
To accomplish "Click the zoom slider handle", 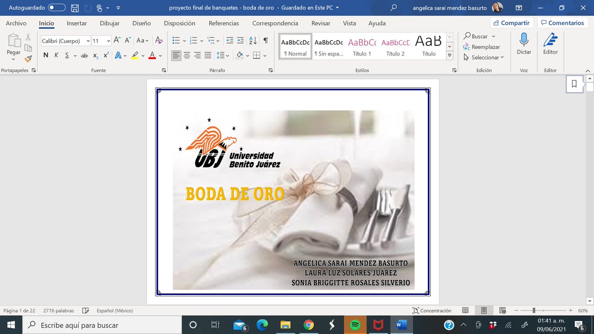I will [534, 311].
